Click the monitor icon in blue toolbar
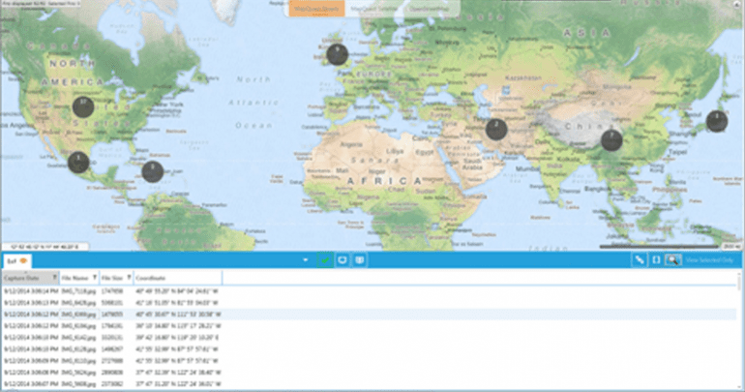 (342, 260)
